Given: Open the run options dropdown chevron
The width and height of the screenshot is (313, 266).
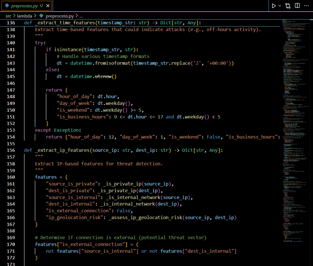Looking at the screenshot, I should click(x=280, y=6).
